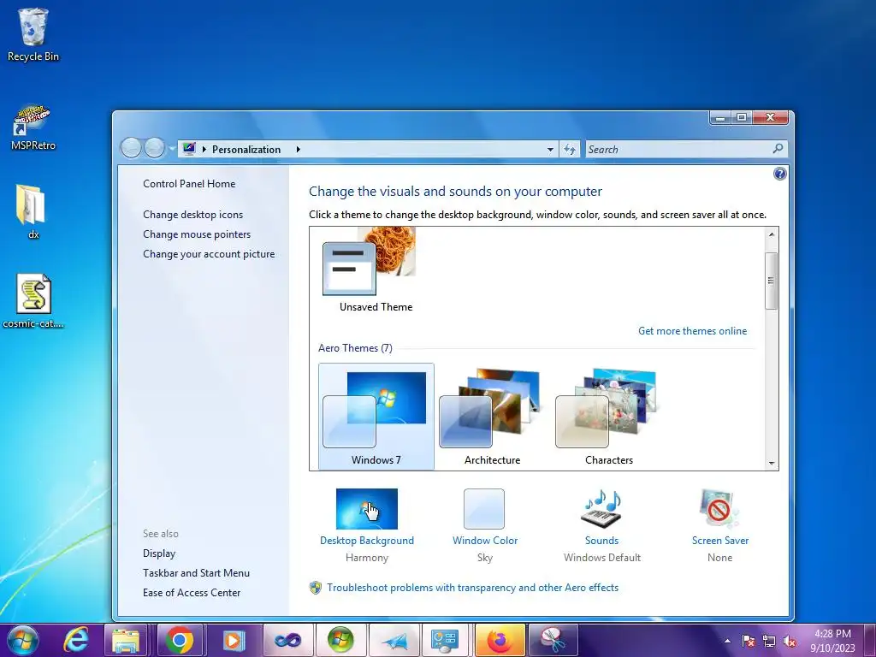Image resolution: width=876 pixels, height=657 pixels.
Task: Launch Google Chrome from taskbar
Action: click(179, 640)
